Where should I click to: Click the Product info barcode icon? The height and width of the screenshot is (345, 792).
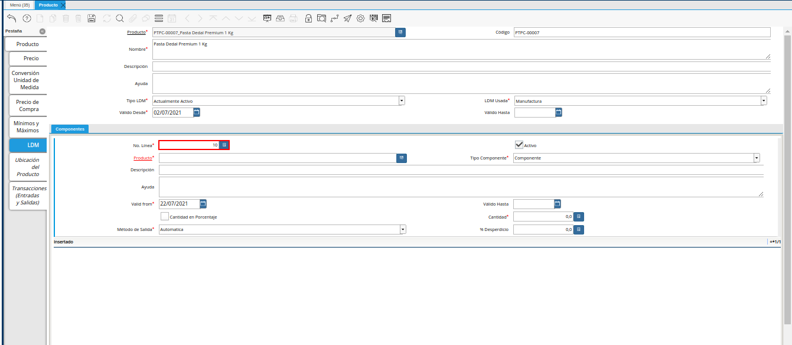[x=373, y=18]
